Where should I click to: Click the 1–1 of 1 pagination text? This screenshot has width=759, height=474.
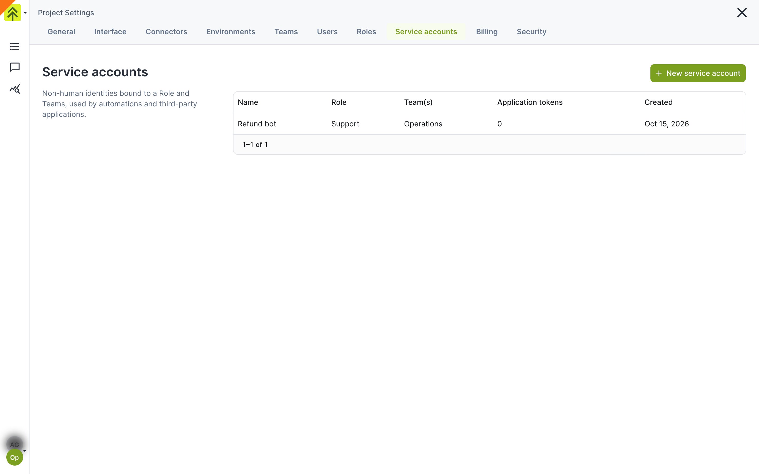(255, 145)
